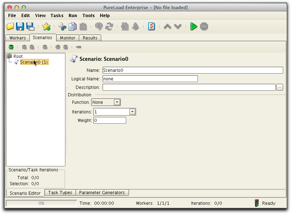The height and width of the screenshot is (214, 291).
Task: Click the Root folder icon in tree
Action: [x=9, y=56]
